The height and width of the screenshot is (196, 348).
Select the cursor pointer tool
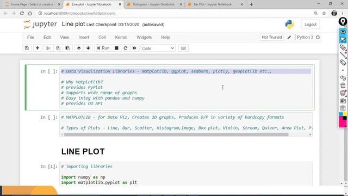tap(343, 40)
